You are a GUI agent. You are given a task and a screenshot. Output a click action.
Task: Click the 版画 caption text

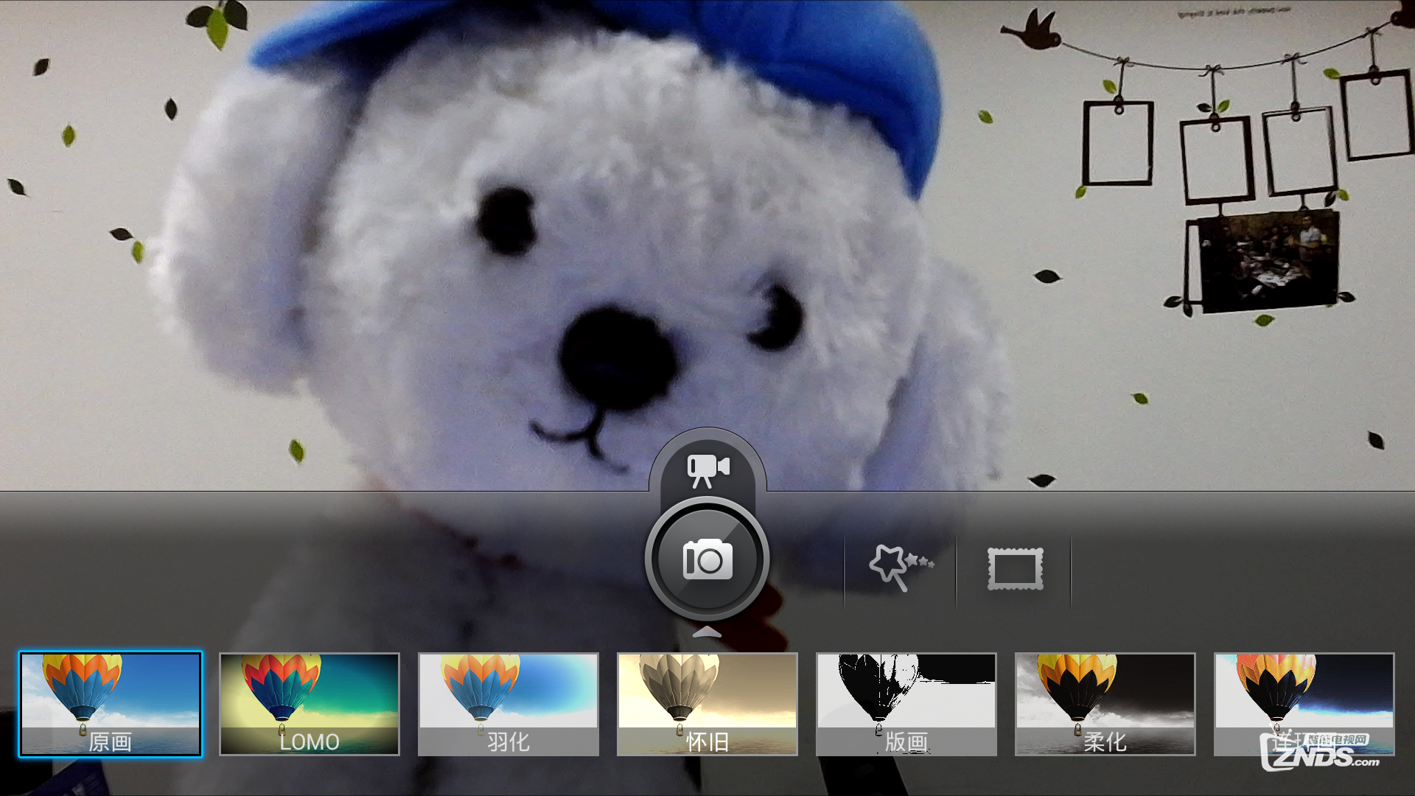click(906, 742)
